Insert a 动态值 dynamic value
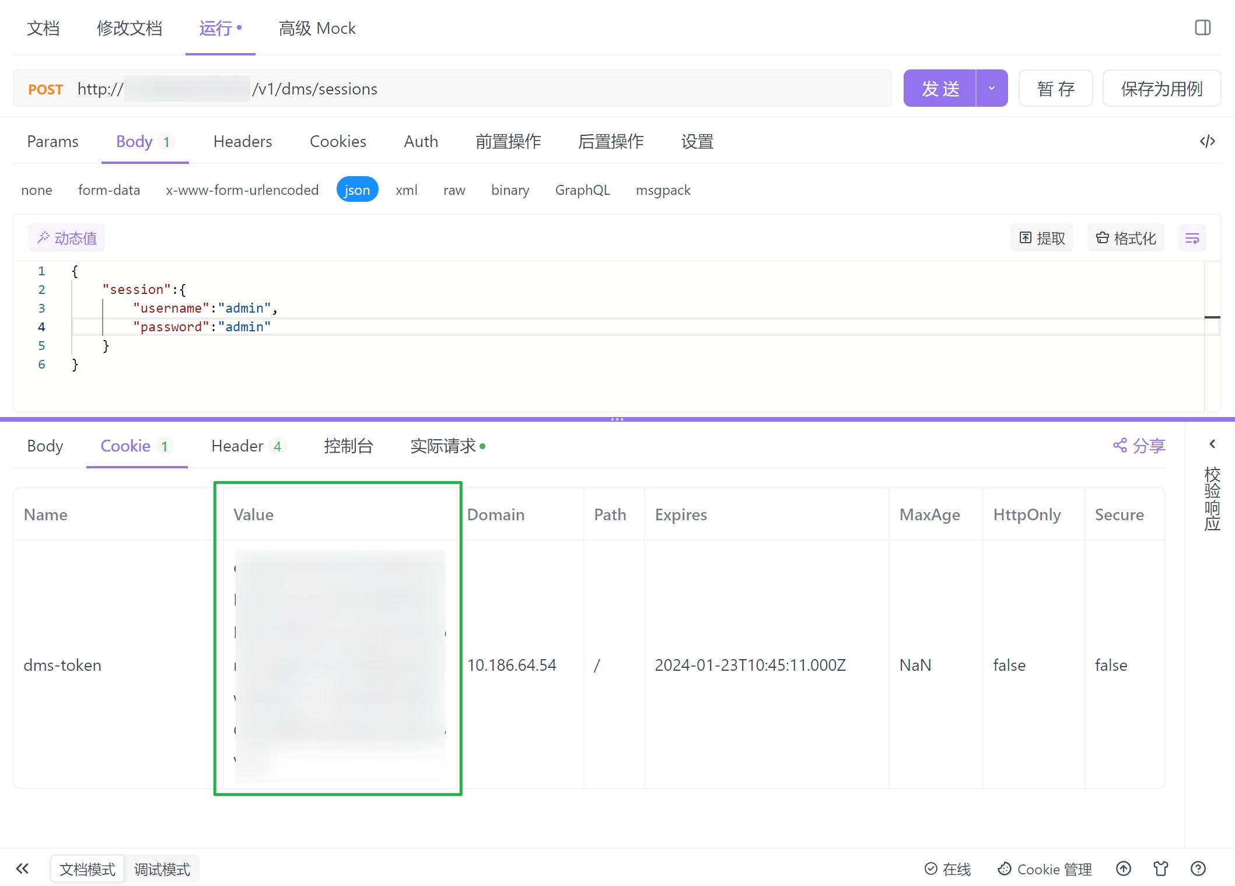The width and height of the screenshot is (1235, 886). [67, 238]
